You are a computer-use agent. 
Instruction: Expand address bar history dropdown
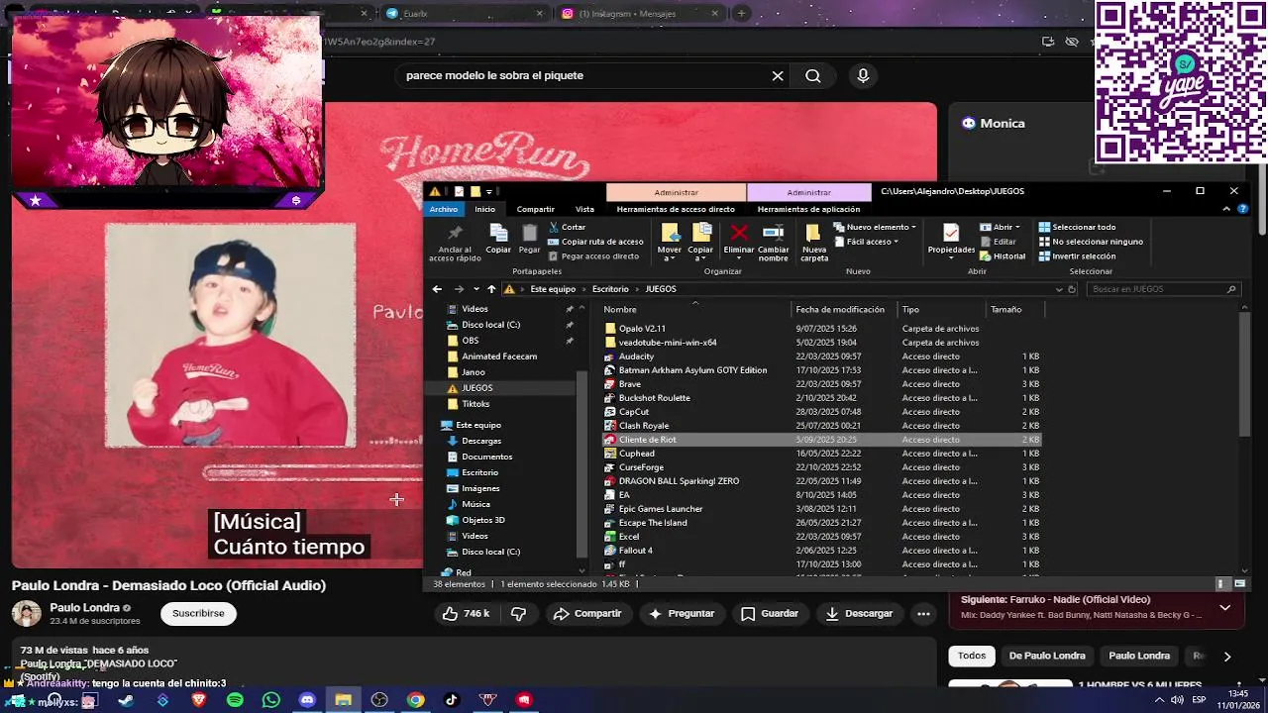coord(1058,289)
